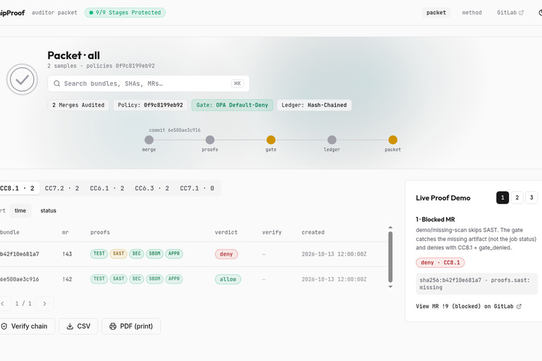The height and width of the screenshot is (361, 542).
Task: Click PDF (print) button
Action: (131, 326)
